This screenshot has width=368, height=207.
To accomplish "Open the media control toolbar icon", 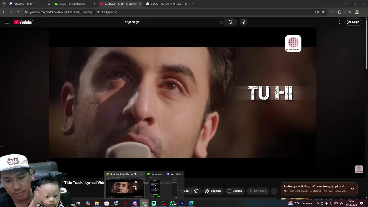I will coord(350,12).
